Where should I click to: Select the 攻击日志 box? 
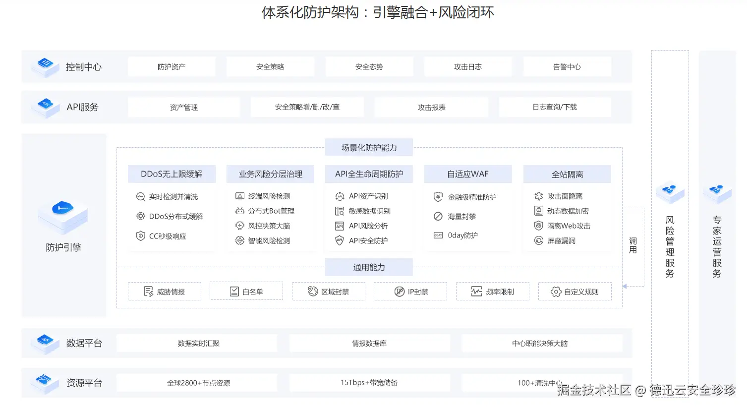[468, 66]
